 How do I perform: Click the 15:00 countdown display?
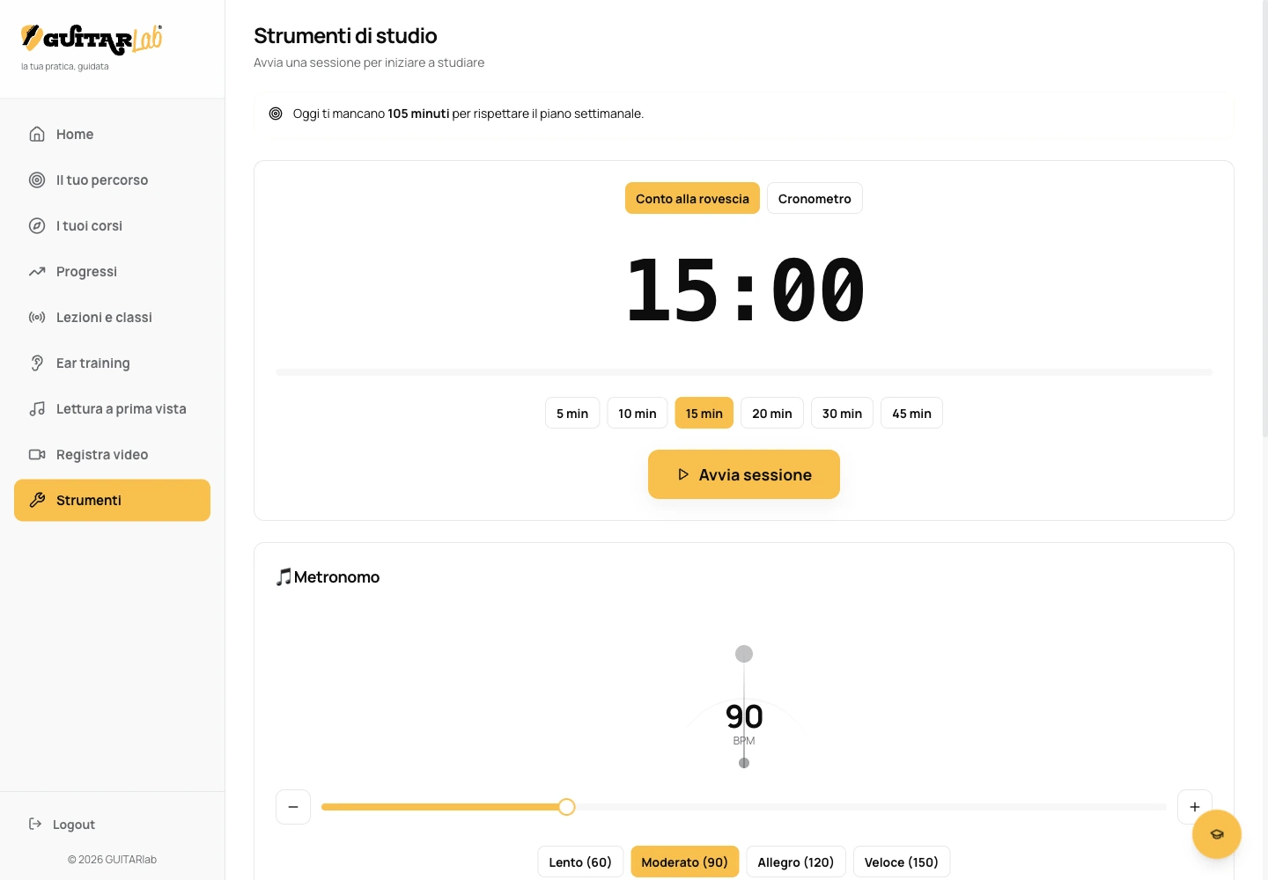pos(744,290)
